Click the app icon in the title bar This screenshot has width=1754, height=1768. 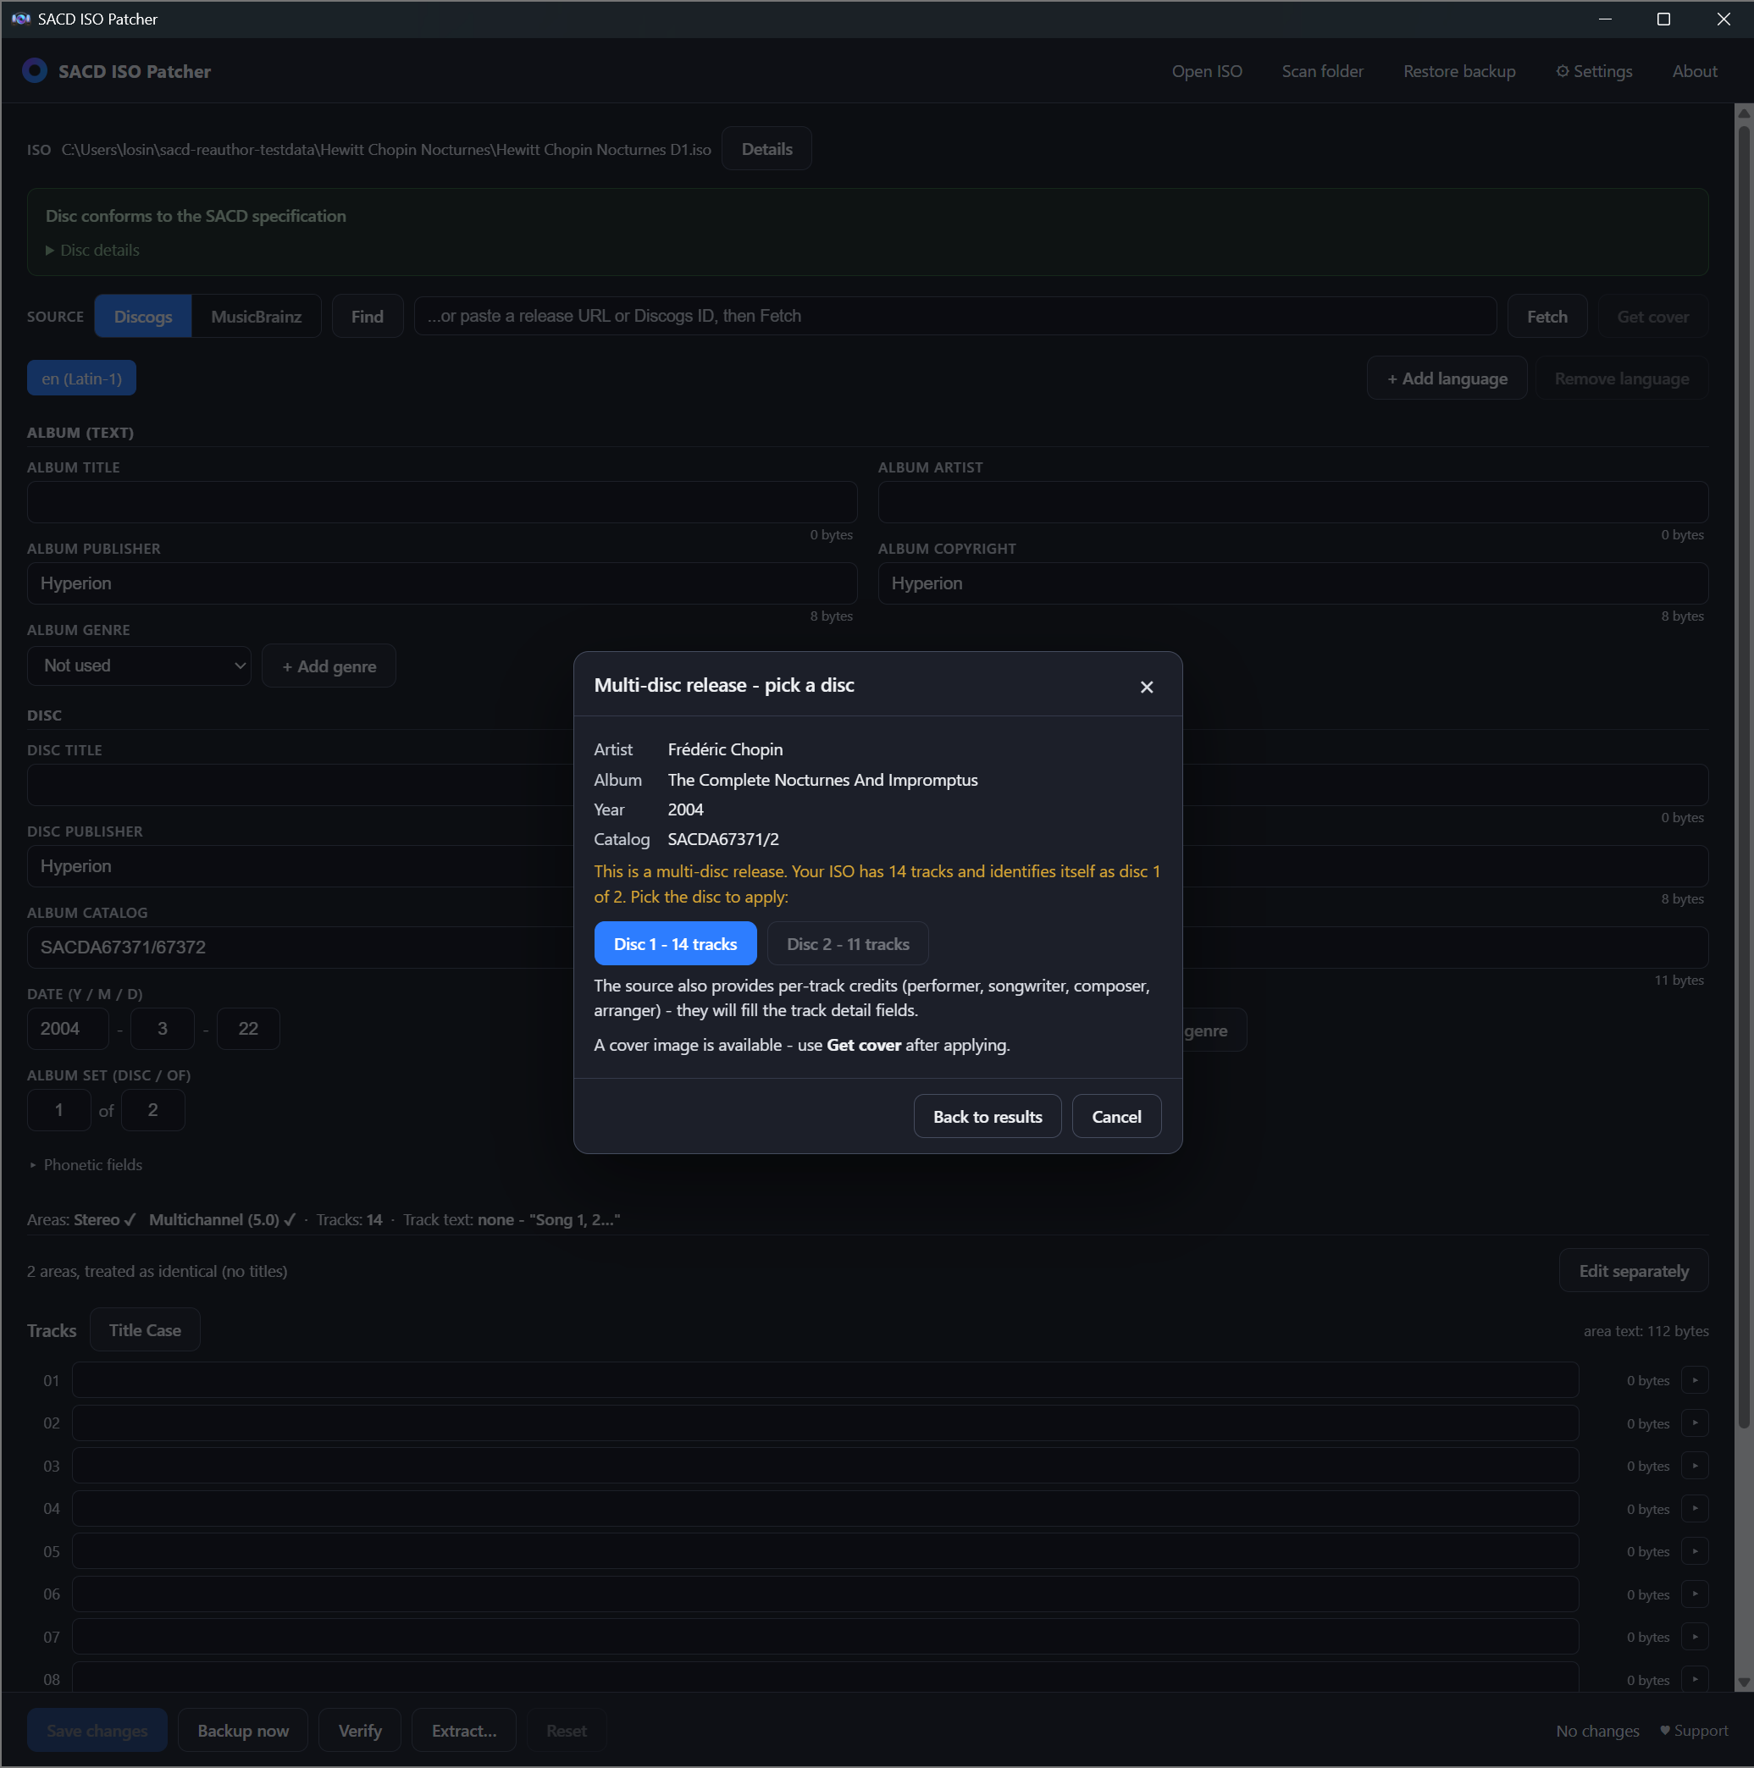tap(21, 19)
